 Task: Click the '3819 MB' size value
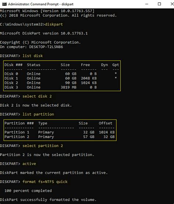[x=69, y=87]
